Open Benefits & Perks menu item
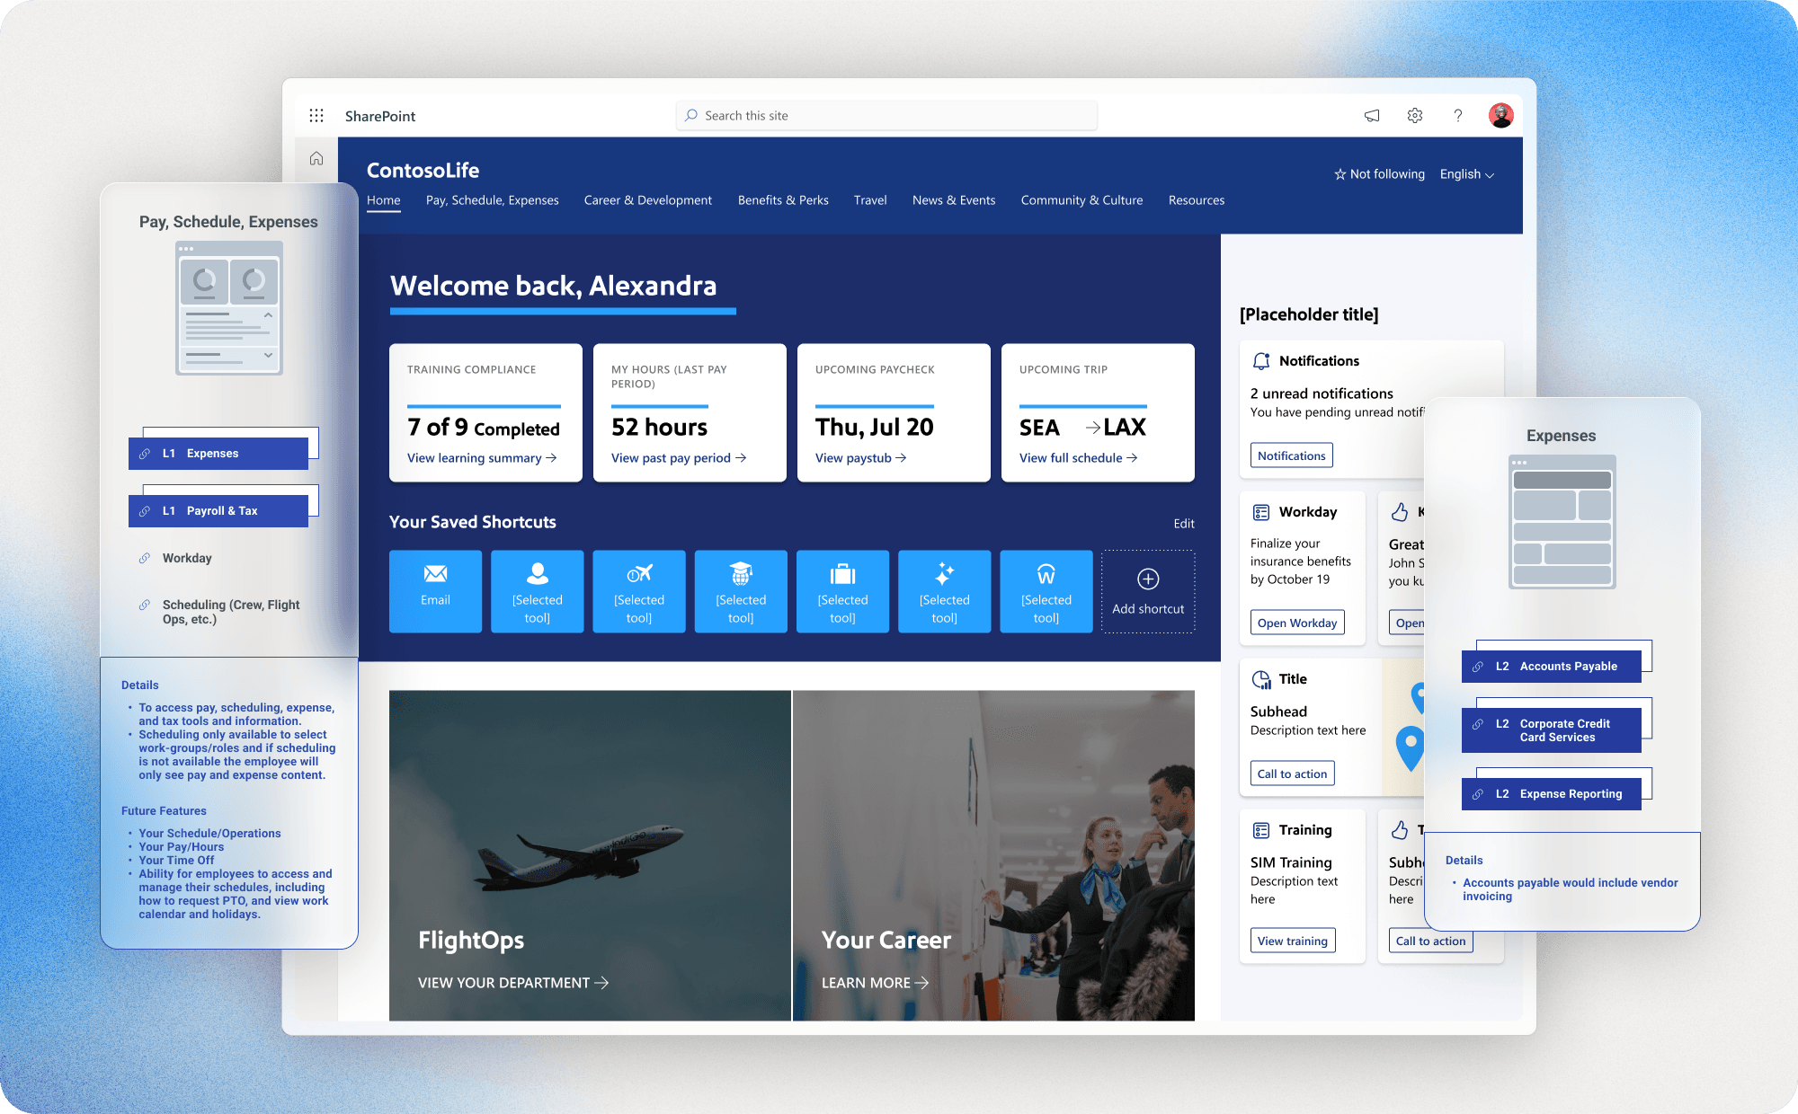The image size is (1798, 1114). (x=783, y=200)
